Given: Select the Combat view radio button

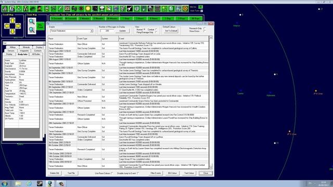Looking at the screenshot, I should point(156,30).
